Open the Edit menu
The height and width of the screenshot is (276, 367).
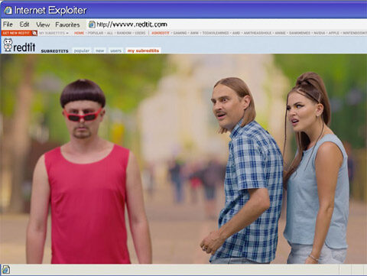[x=24, y=24]
